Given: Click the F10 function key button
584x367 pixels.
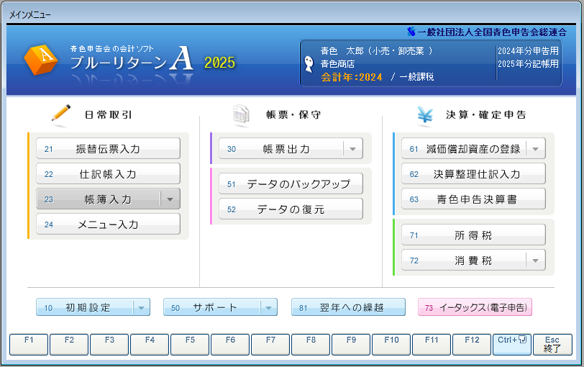Looking at the screenshot, I should click(x=391, y=344).
